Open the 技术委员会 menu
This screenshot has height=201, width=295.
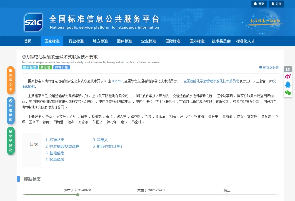pyautogui.click(x=221, y=41)
